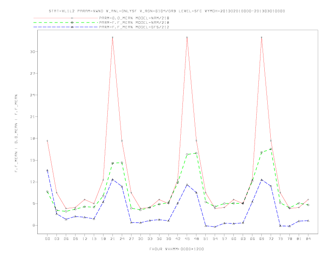Click the chart title beginning STAT=VL1L2

(167, 11)
